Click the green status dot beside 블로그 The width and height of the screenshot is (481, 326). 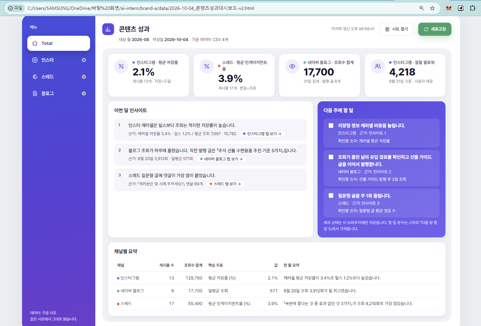tap(84, 93)
